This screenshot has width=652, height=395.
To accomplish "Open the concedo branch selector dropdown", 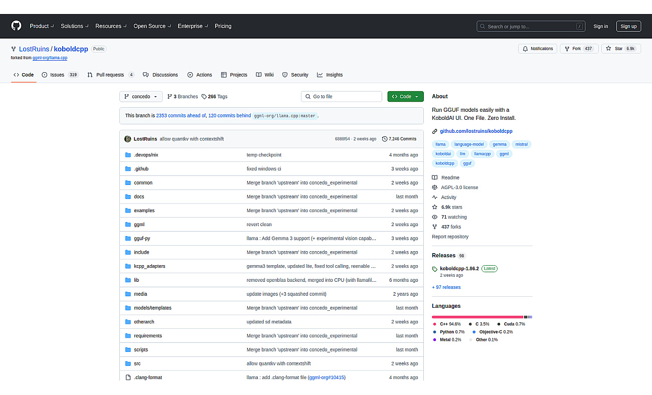I will [141, 97].
